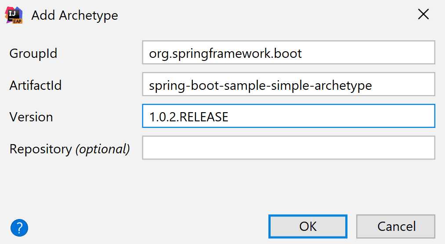Select the empty Repository input field

click(x=288, y=148)
